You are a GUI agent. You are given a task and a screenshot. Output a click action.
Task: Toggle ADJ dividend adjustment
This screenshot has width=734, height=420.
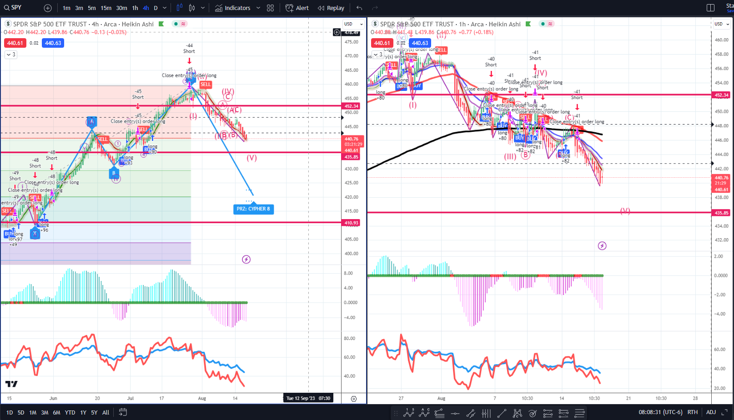pyautogui.click(x=711, y=412)
